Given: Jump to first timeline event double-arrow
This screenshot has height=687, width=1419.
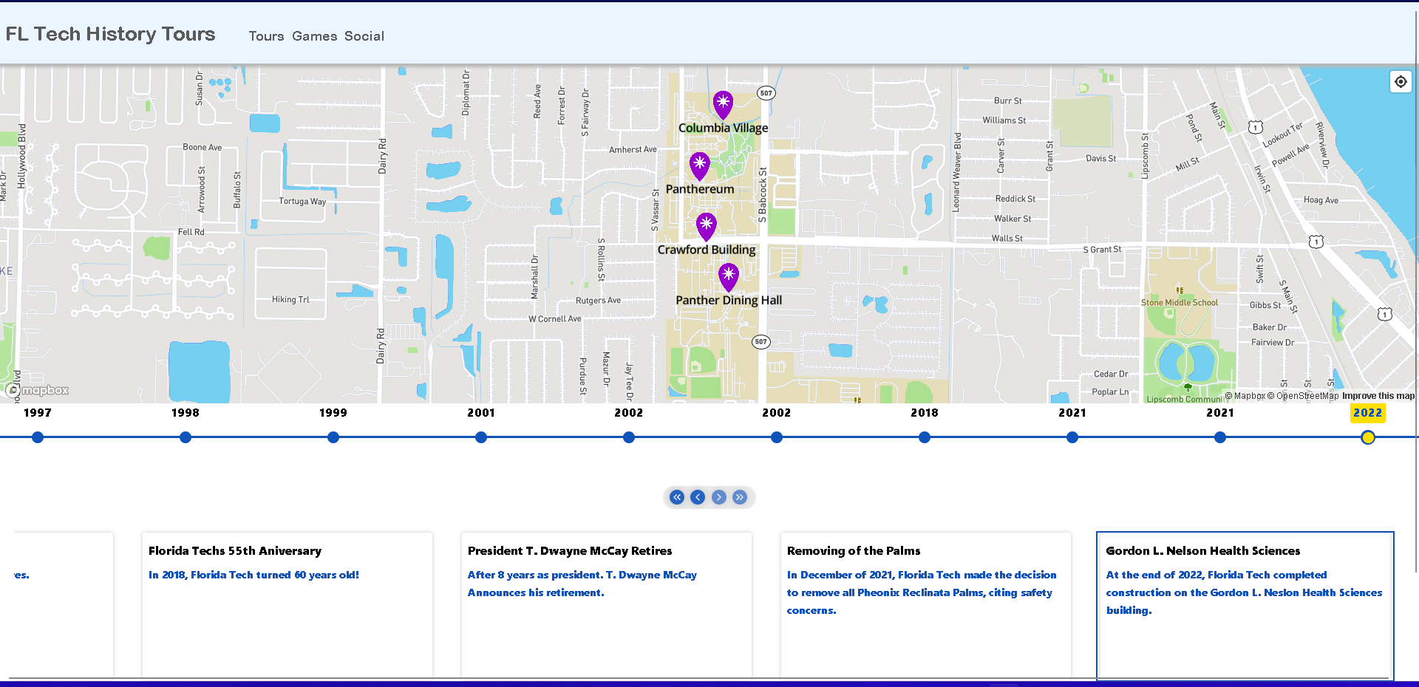Looking at the screenshot, I should [677, 497].
